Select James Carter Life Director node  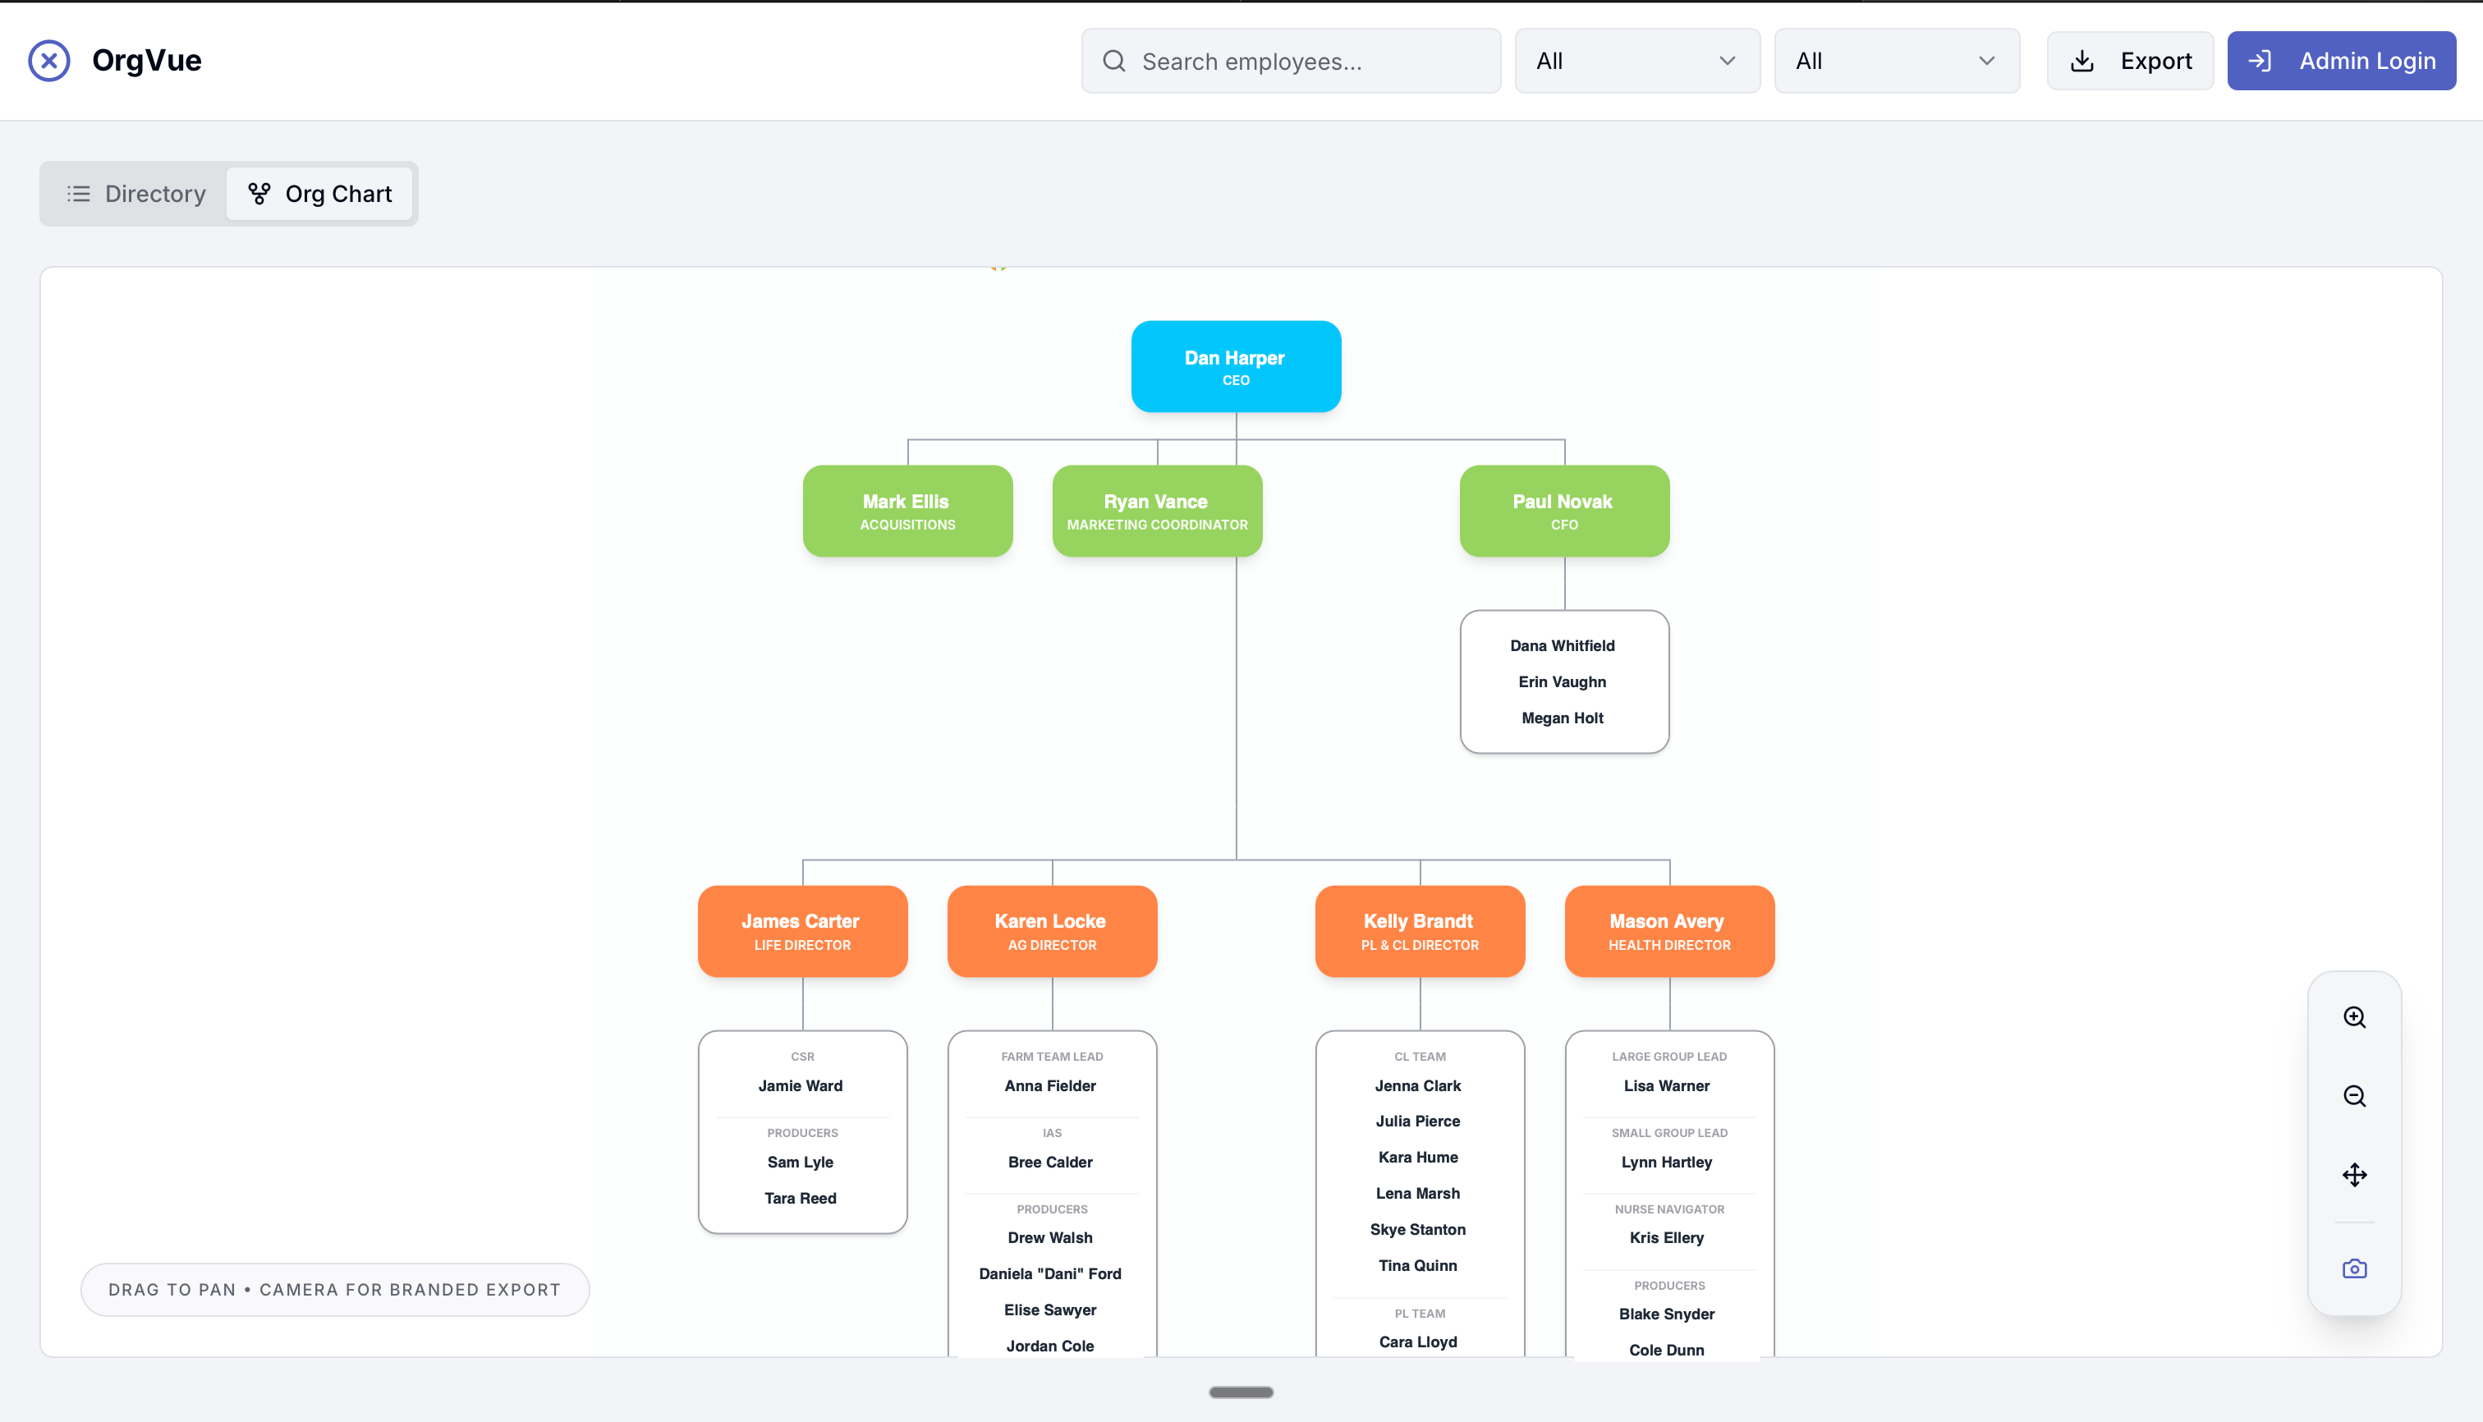tap(802, 931)
